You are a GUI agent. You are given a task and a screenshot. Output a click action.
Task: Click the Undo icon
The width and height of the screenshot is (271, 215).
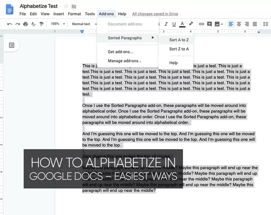tap(10, 24)
